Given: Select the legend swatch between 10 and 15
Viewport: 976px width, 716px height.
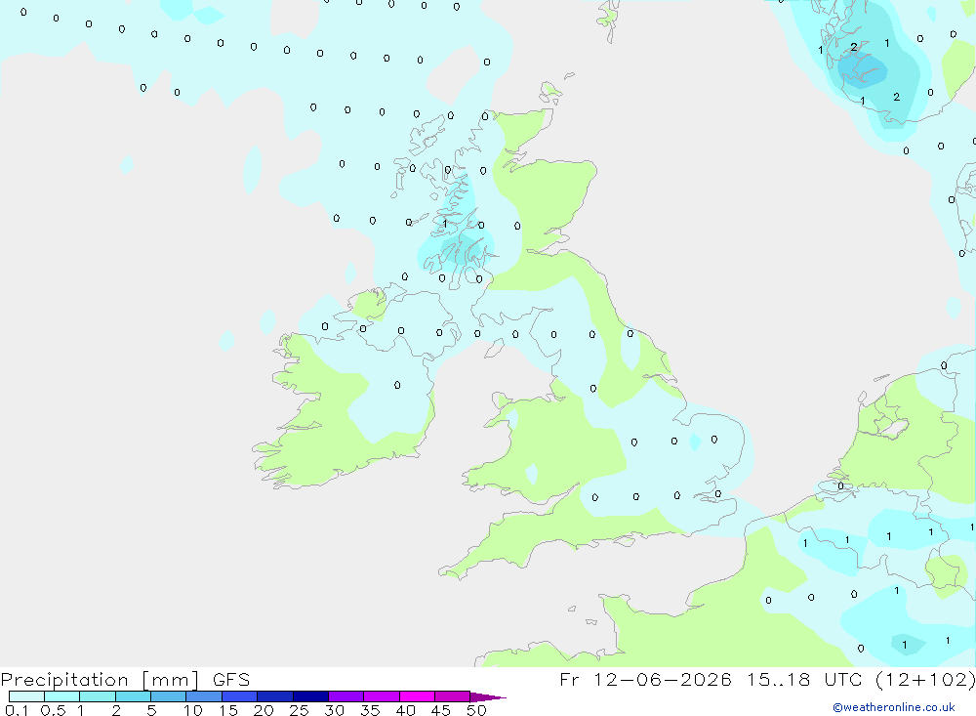Looking at the screenshot, I should tap(204, 696).
